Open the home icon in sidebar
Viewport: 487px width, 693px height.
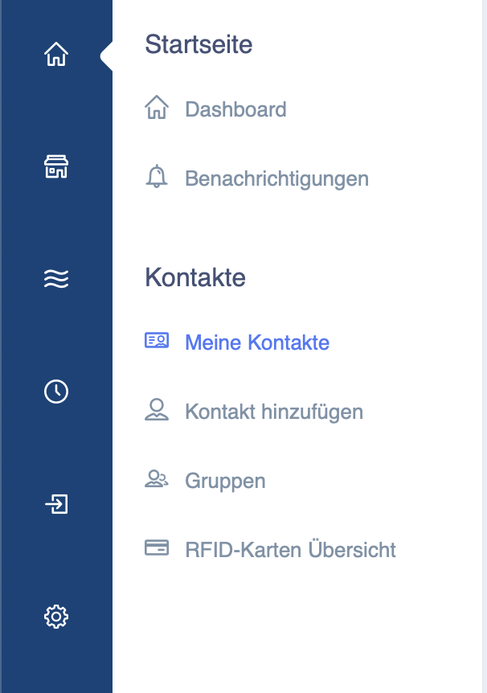click(x=56, y=55)
